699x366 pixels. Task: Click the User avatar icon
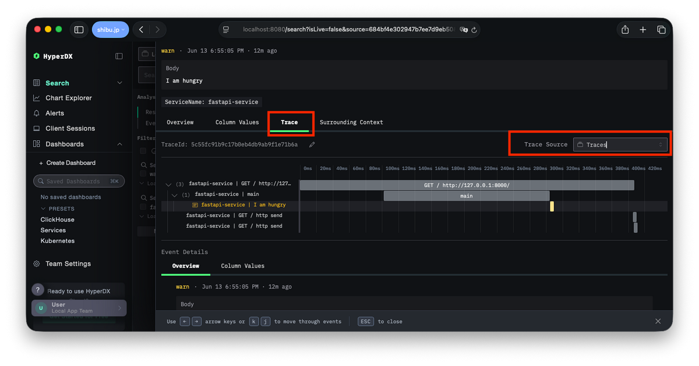pyautogui.click(x=41, y=308)
